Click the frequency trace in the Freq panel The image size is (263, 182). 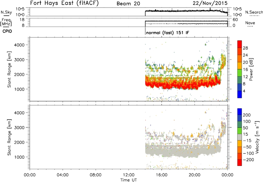(x=186, y=21)
